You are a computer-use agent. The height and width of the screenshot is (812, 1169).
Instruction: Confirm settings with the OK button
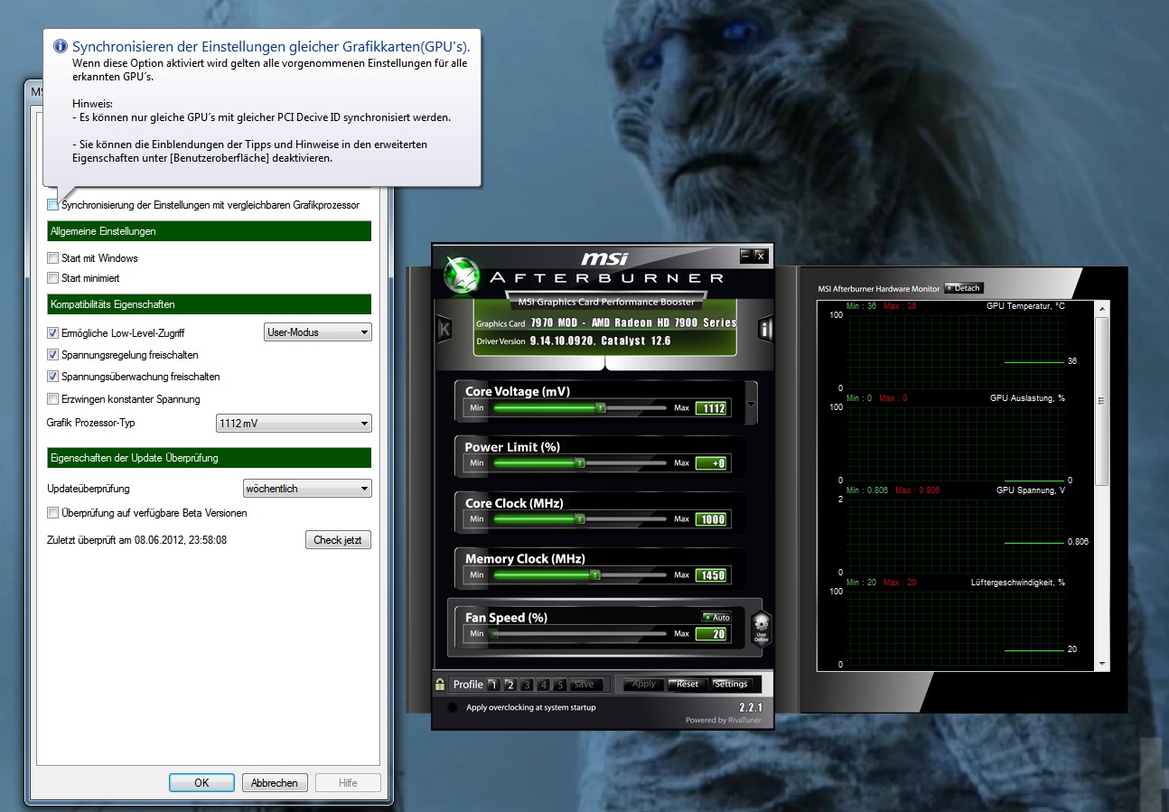201,783
